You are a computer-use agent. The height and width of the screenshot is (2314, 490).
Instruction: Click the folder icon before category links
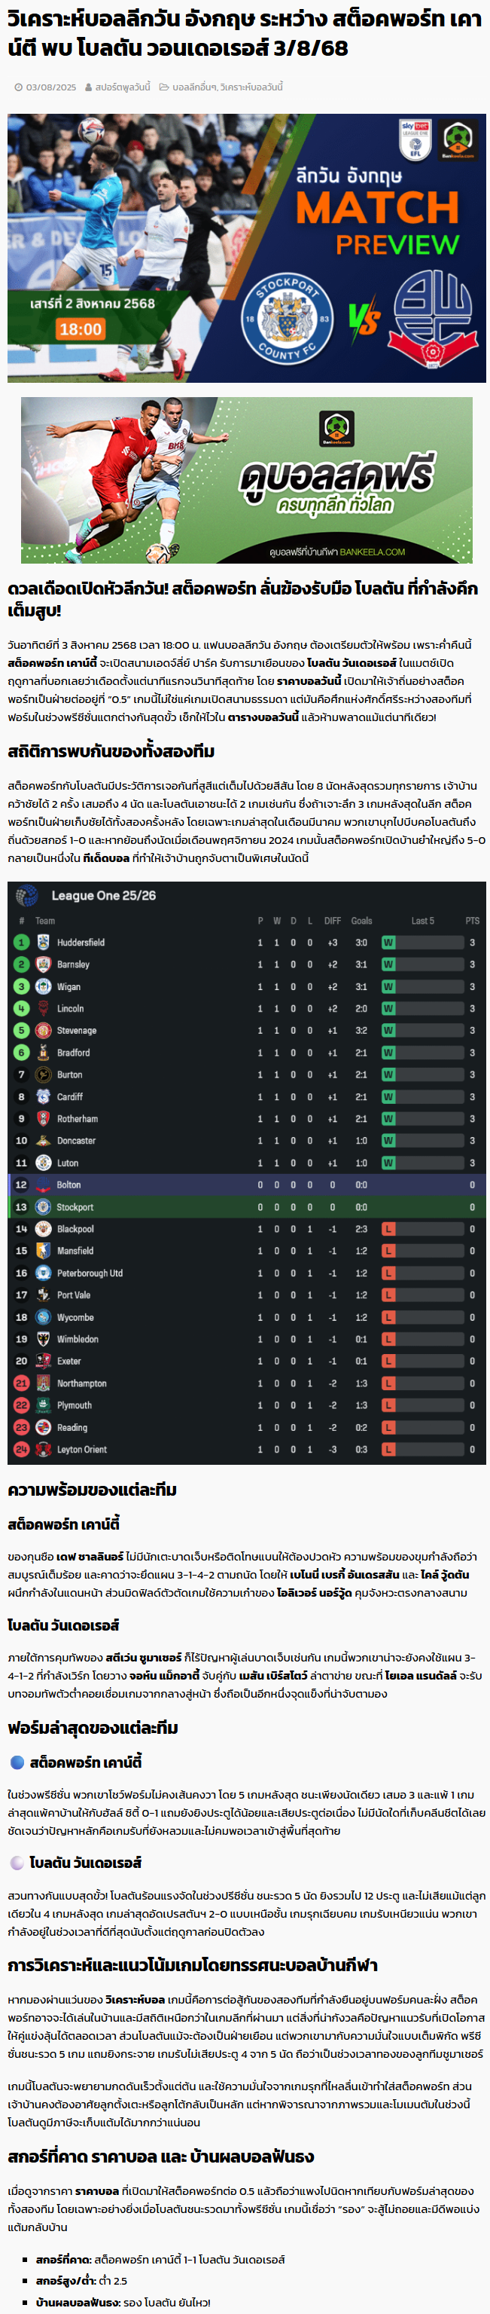tap(164, 87)
